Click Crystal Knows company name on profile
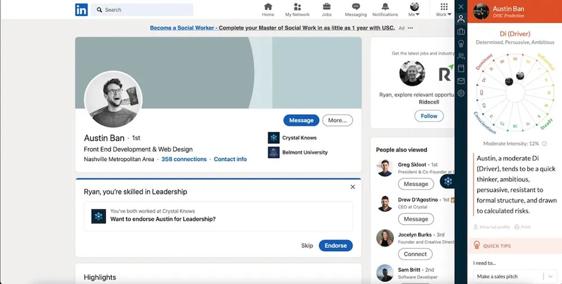The height and width of the screenshot is (284, 562). tap(299, 138)
